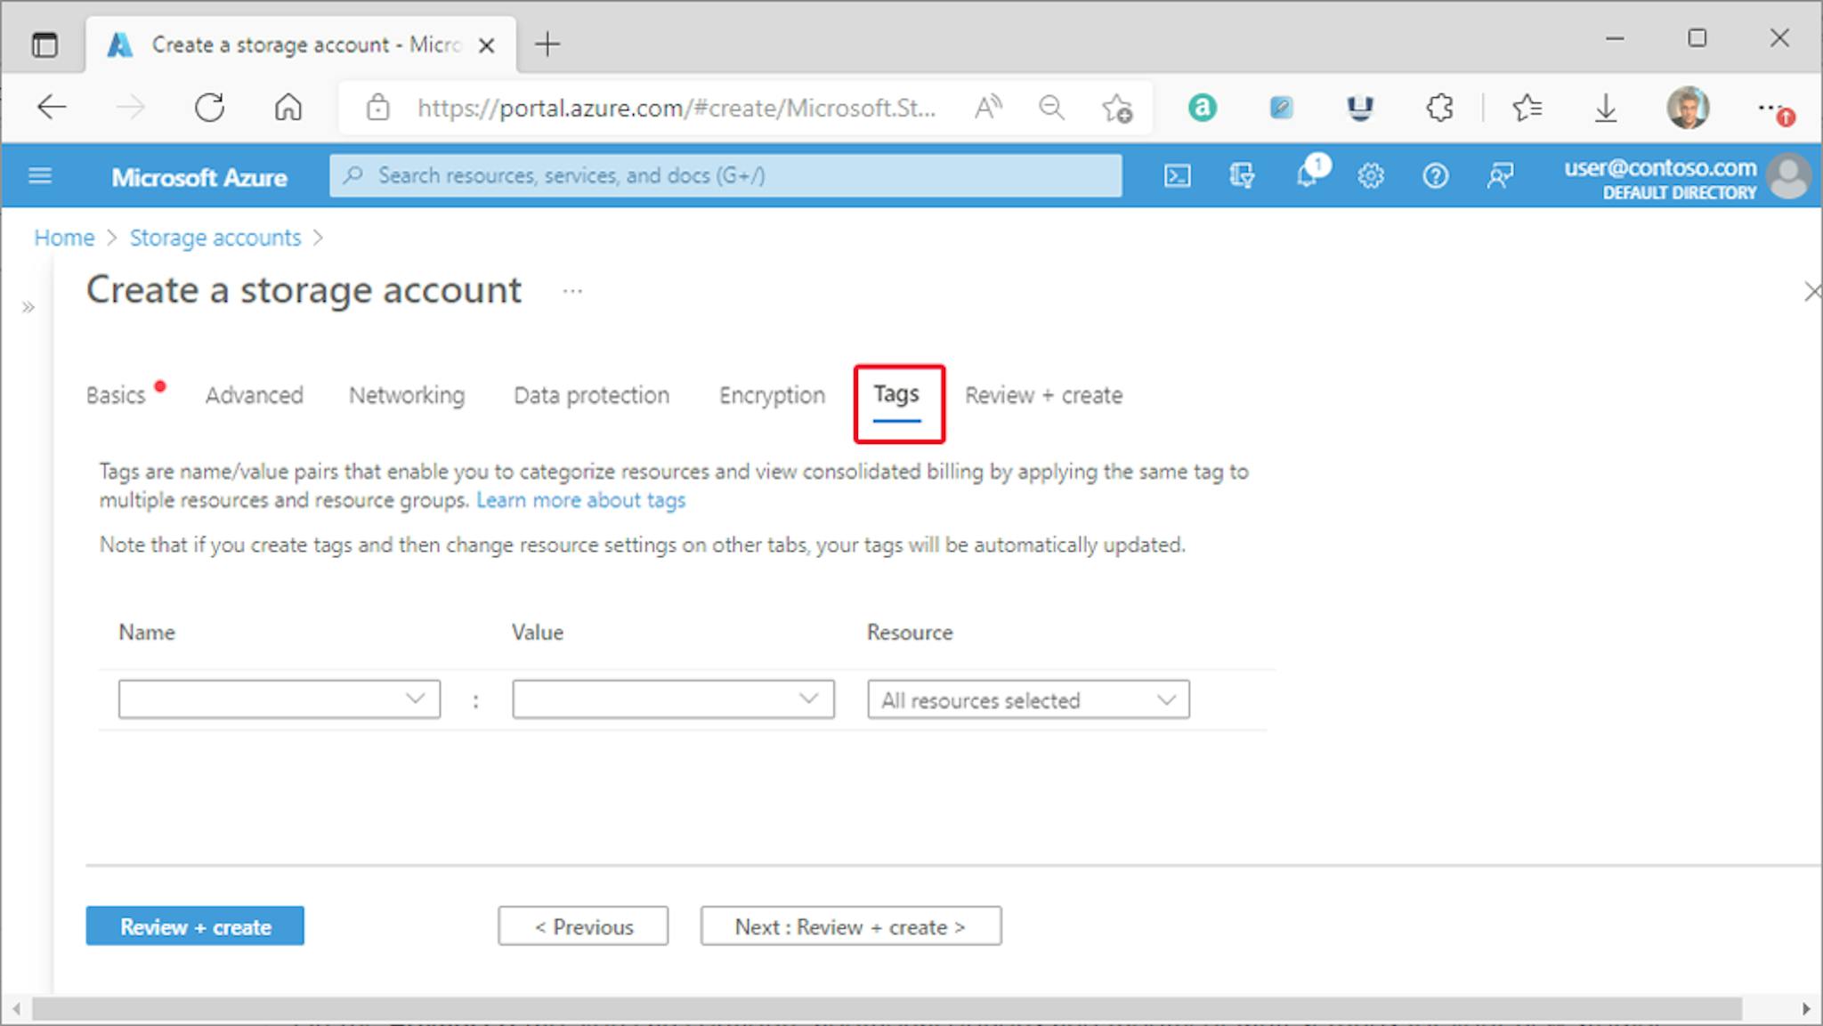Viewport: 1823px width, 1026px height.
Task: Switch to the Review + create tab
Action: [x=1043, y=395]
